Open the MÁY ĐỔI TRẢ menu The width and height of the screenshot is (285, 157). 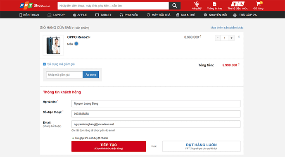coord(159,15)
